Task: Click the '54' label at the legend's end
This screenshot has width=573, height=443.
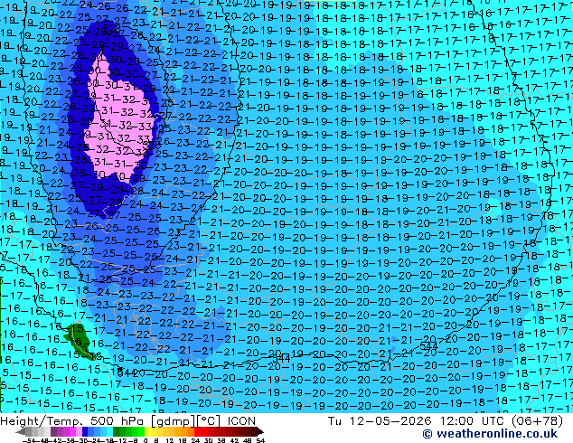Action: click(260, 440)
